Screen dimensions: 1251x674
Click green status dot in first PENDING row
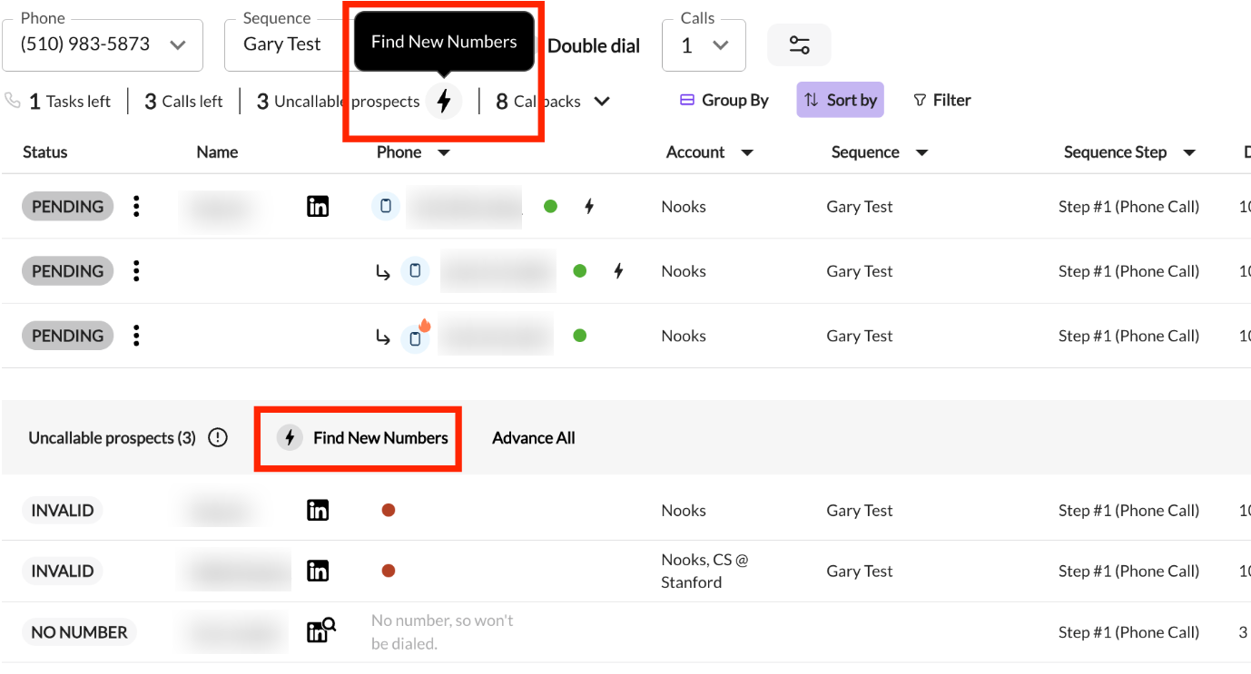click(550, 206)
